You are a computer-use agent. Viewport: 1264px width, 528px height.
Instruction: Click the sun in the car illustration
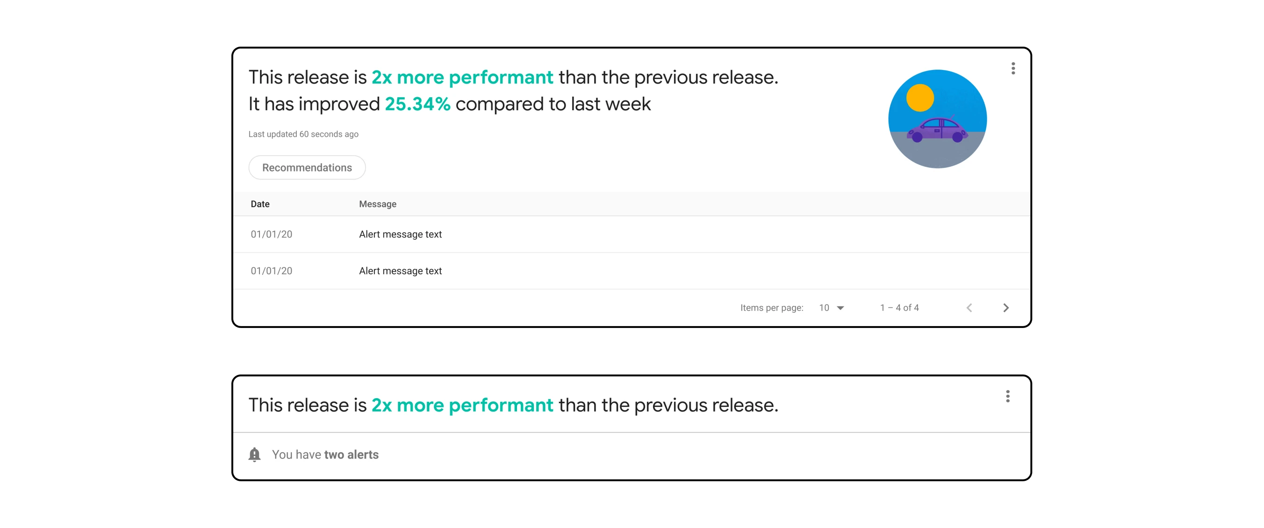pyautogui.click(x=920, y=97)
